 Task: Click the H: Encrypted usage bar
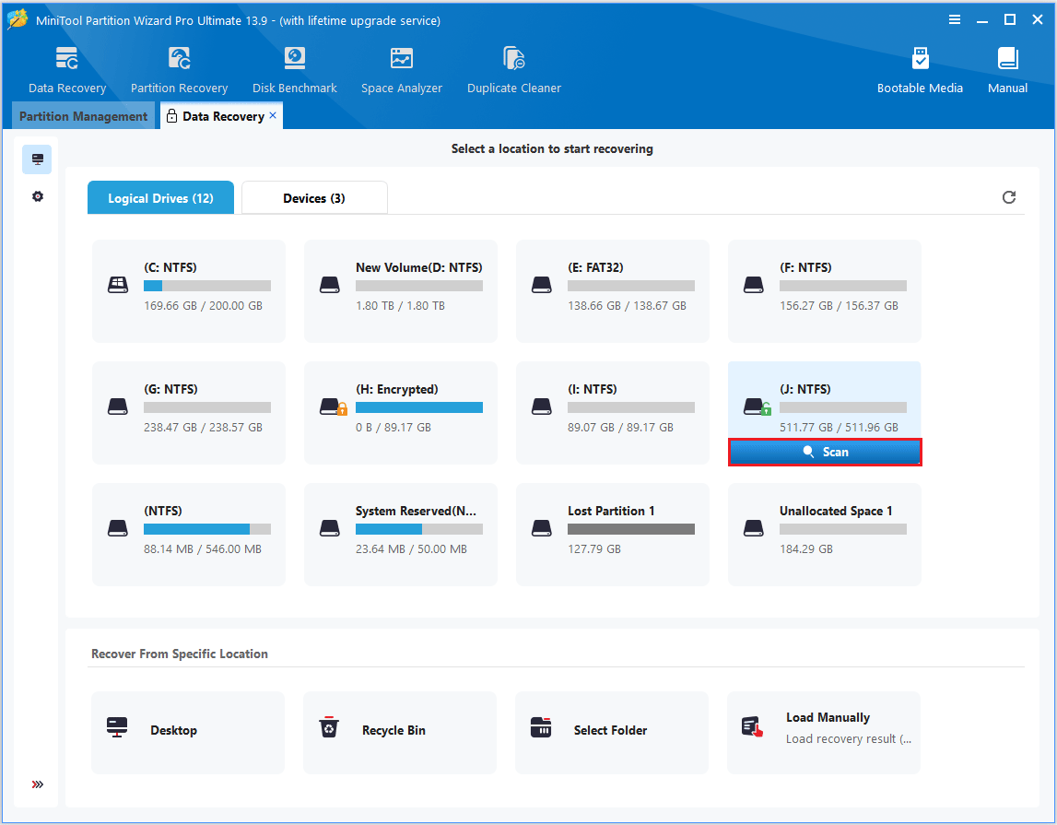(418, 407)
